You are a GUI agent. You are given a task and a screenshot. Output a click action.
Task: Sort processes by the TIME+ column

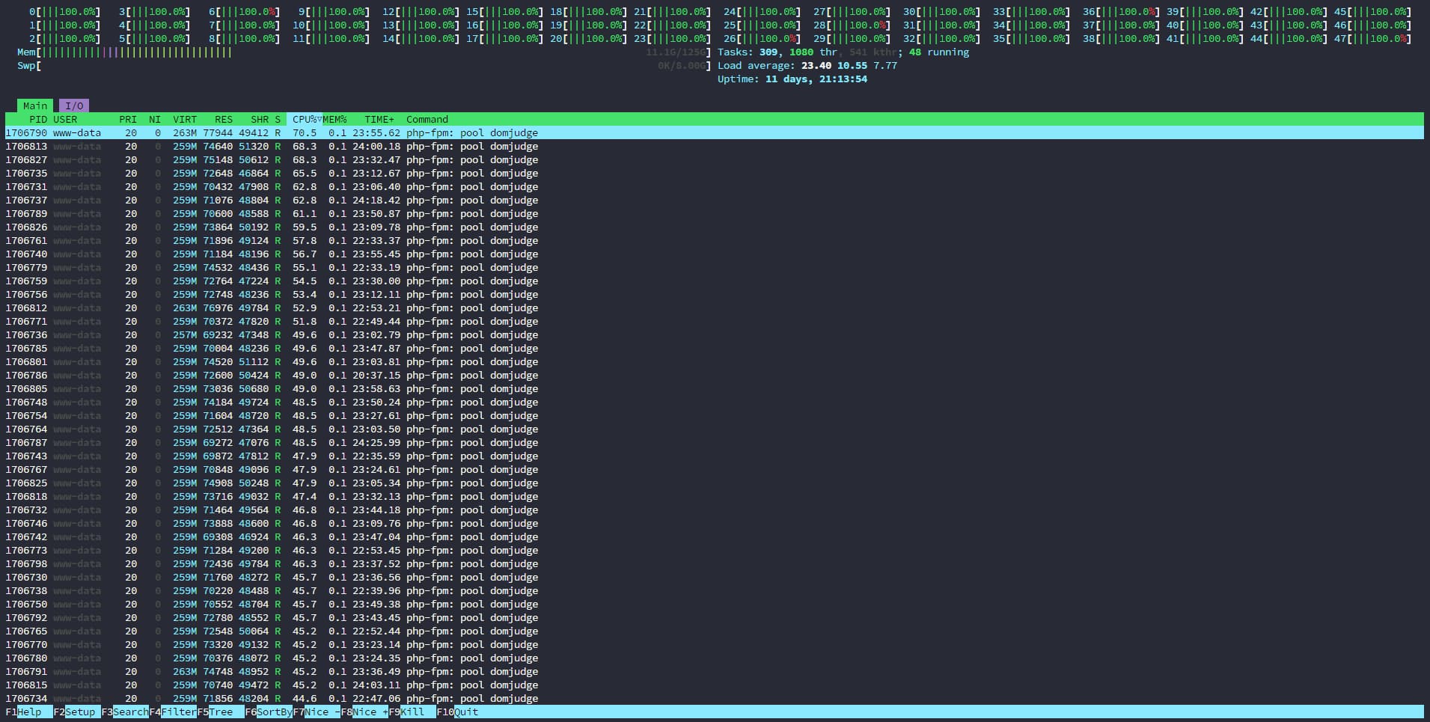click(x=378, y=119)
